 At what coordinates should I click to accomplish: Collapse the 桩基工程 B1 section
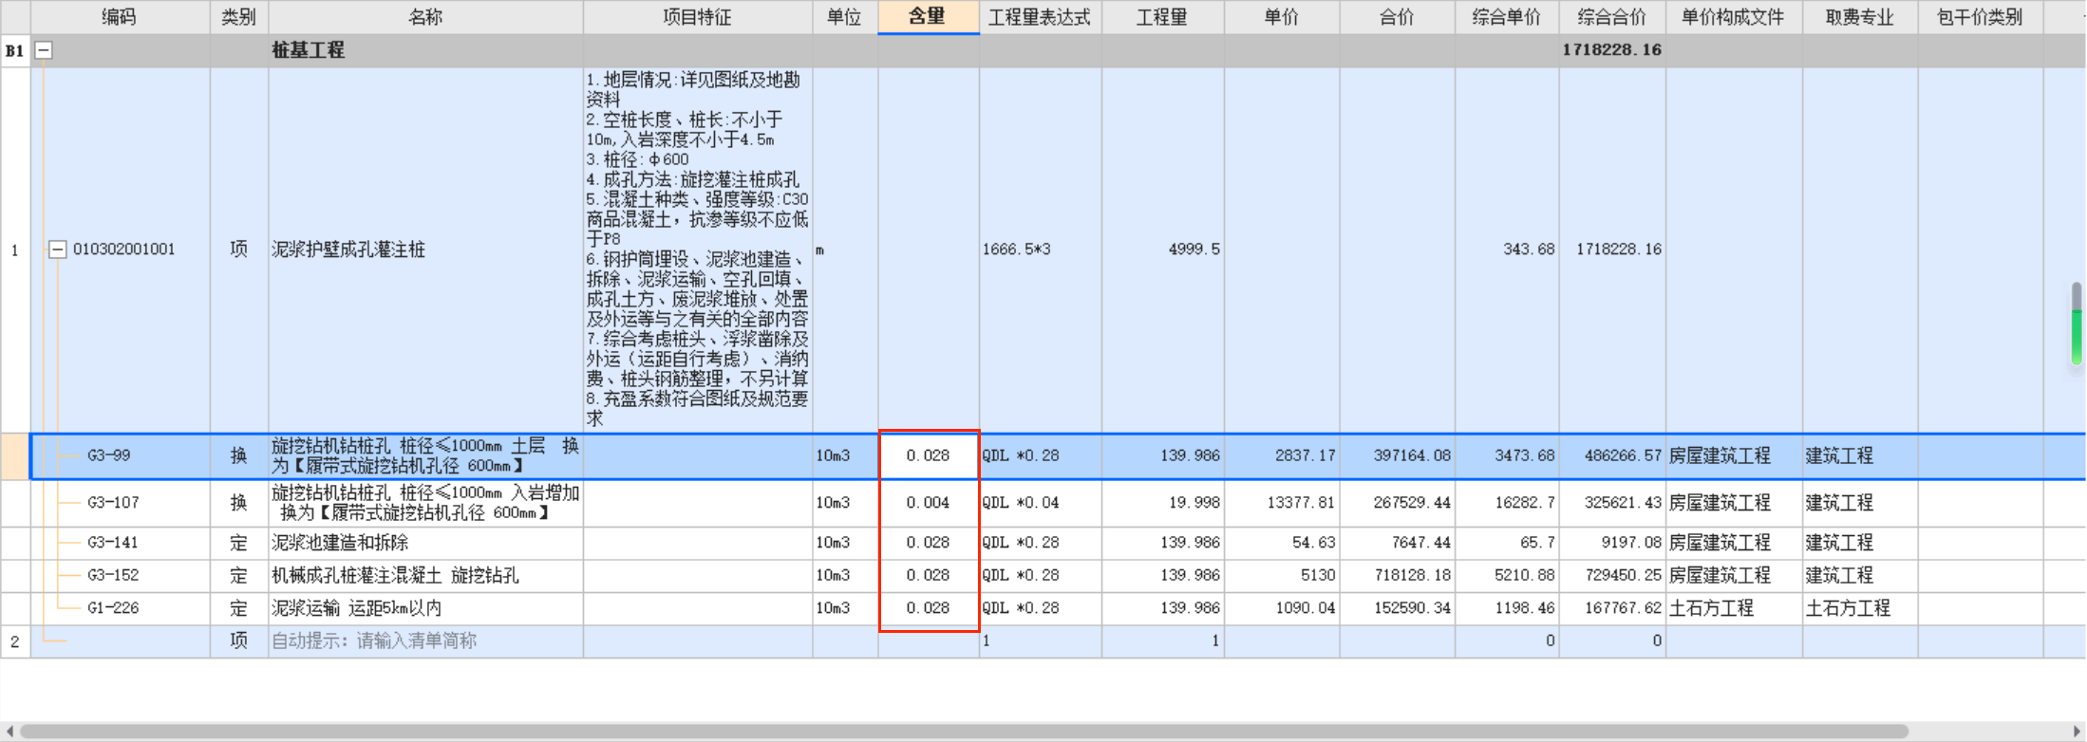tap(44, 50)
